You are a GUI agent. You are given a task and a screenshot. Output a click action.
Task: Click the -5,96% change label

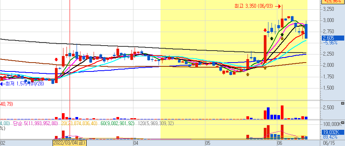(330, 43)
